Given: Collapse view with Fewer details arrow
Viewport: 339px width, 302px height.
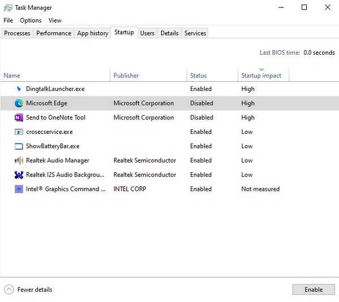Looking at the screenshot, I should [9, 290].
